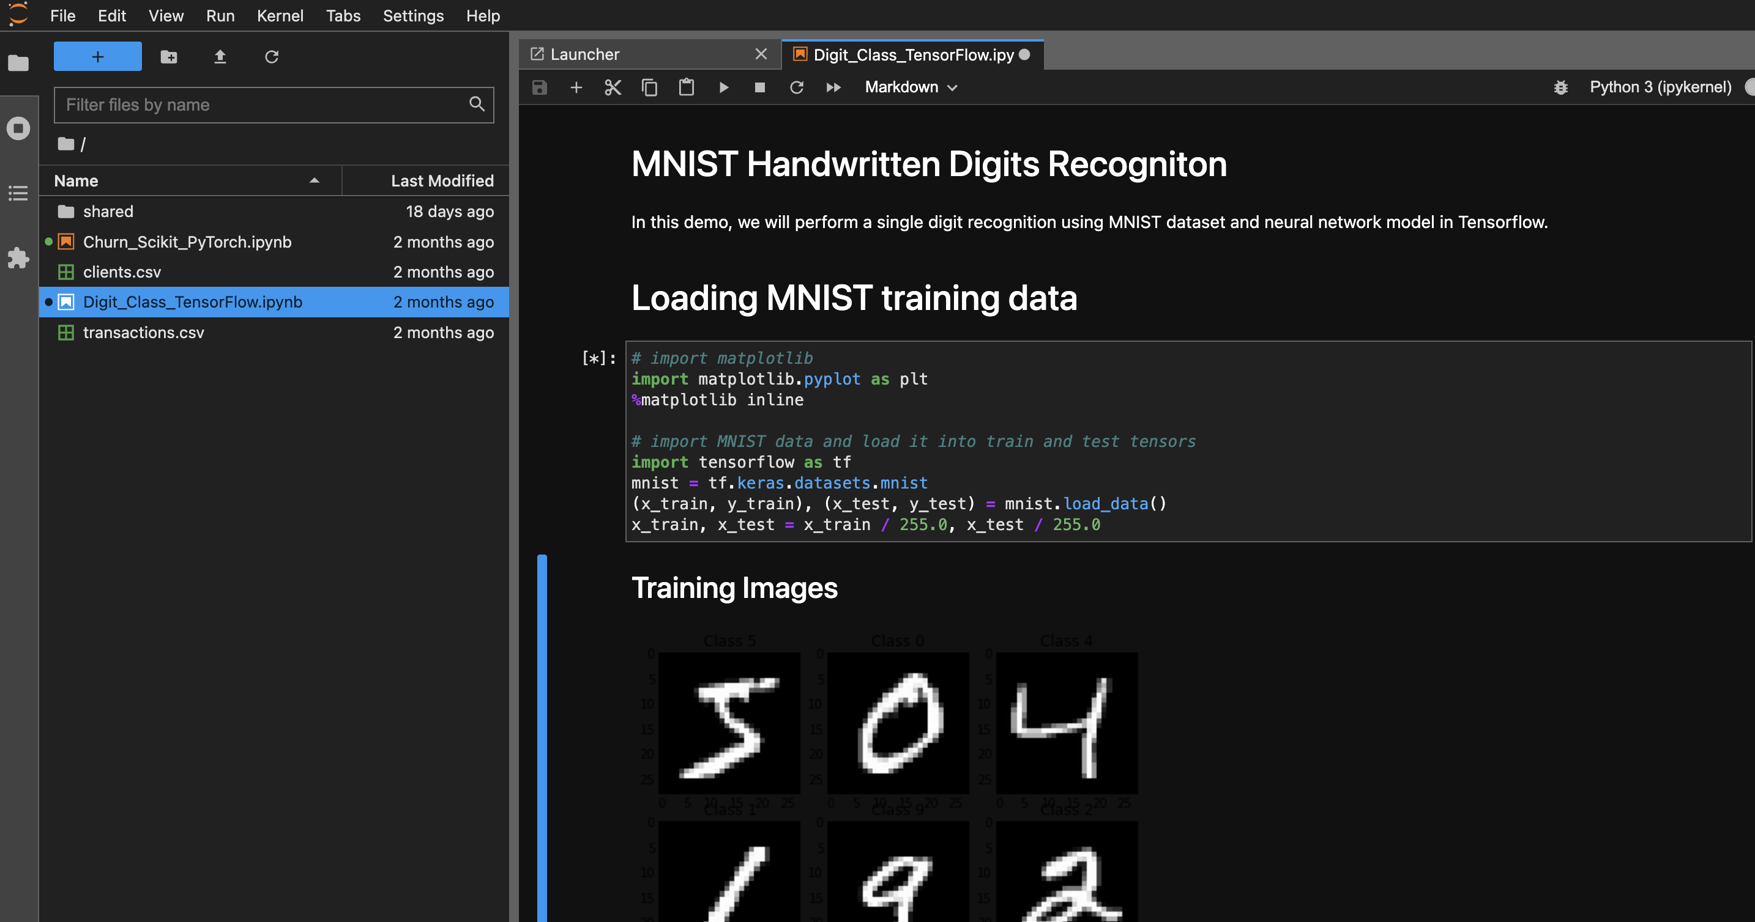
Task: Click the Upload Files icon
Action: click(219, 56)
